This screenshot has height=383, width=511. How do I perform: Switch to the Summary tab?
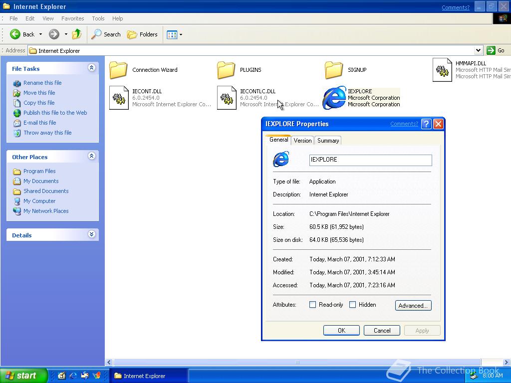coord(328,140)
